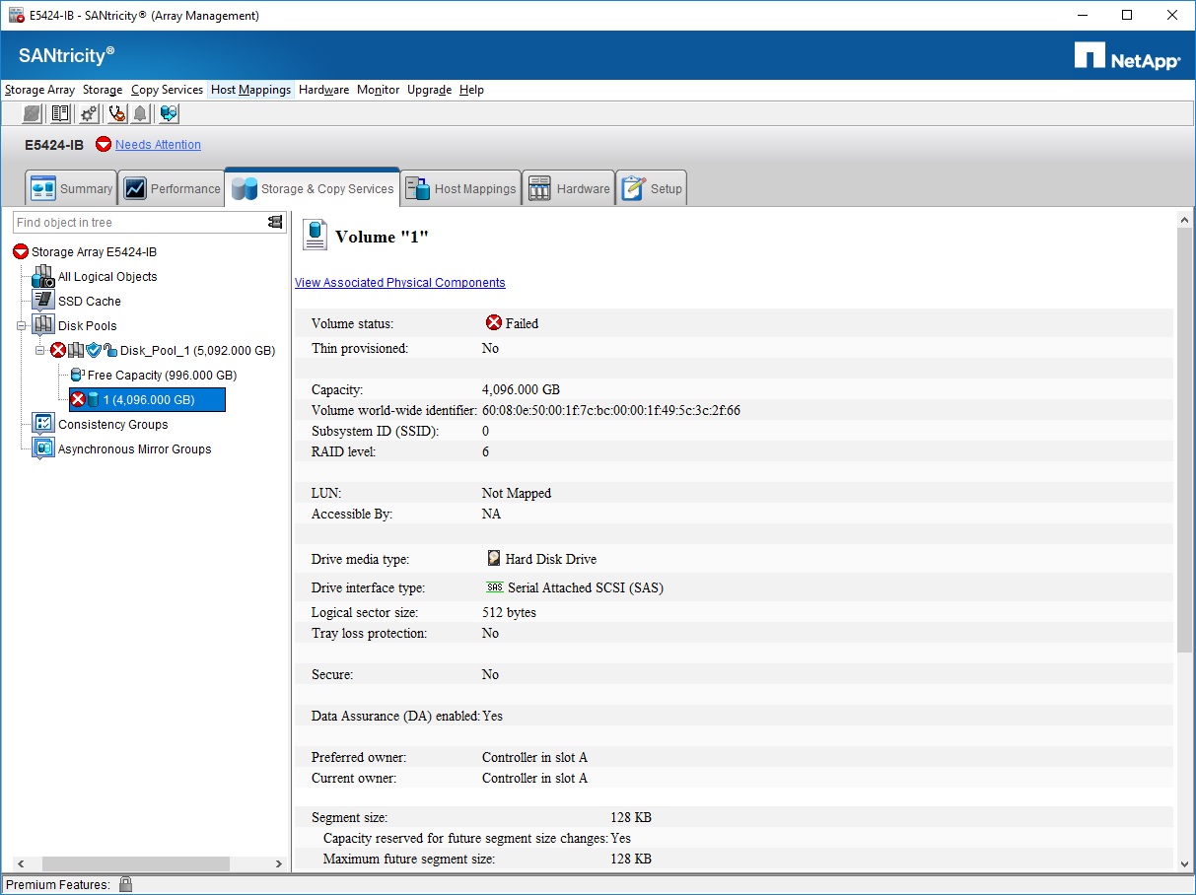This screenshot has height=895, width=1196.
Task: Click the Needs Attention stop-sign icon
Action: pyautogui.click(x=104, y=144)
